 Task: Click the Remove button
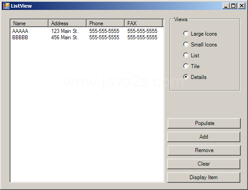(204, 150)
